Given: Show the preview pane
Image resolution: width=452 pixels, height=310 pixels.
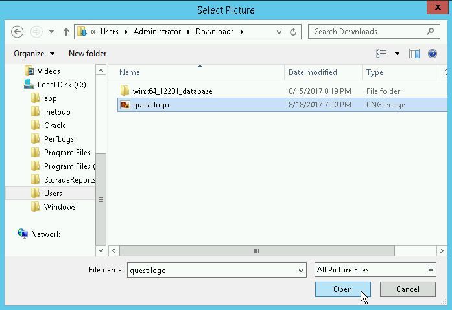Looking at the screenshot, I should (x=414, y=54).
